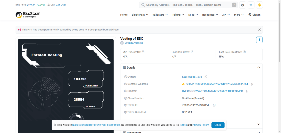The width and height of the screenshot is (281, 133).
Task: Click the Min Price help icon
Action: 143,52
